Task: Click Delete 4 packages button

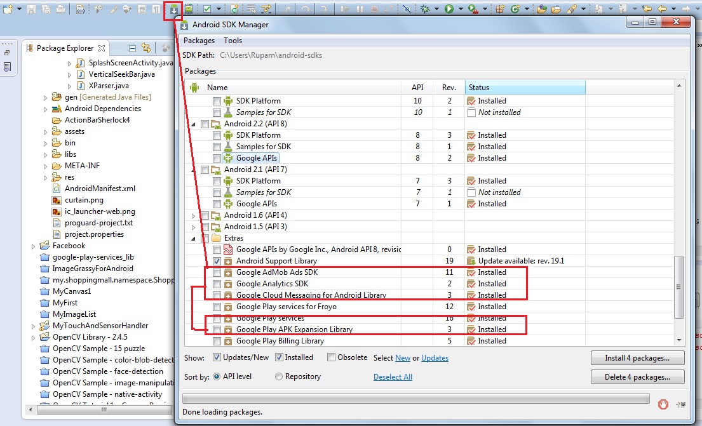Action: [x=638, y=376]
